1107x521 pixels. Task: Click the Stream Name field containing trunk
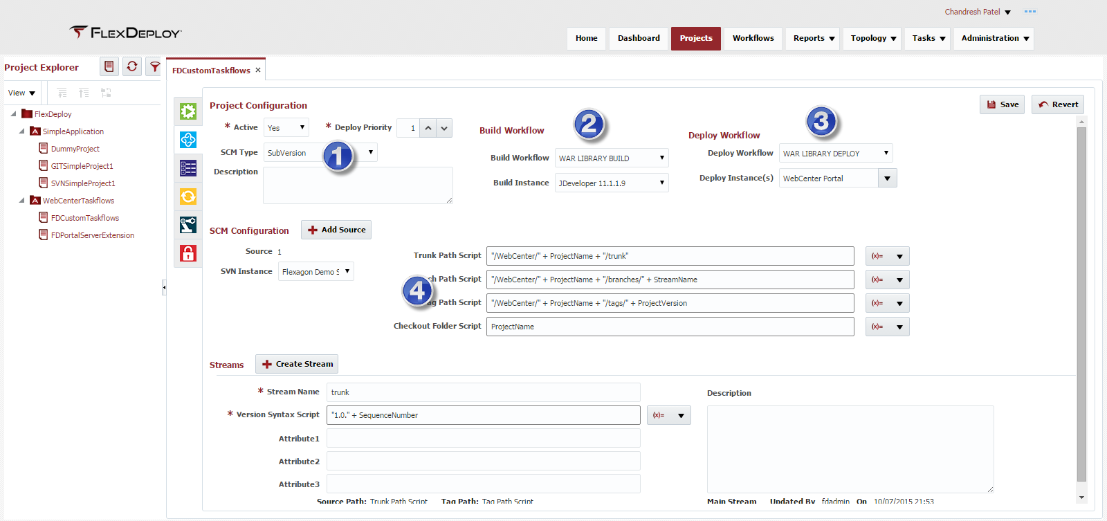484,392
